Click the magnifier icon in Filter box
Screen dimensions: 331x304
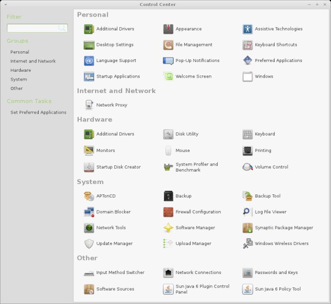pos(62,28)
